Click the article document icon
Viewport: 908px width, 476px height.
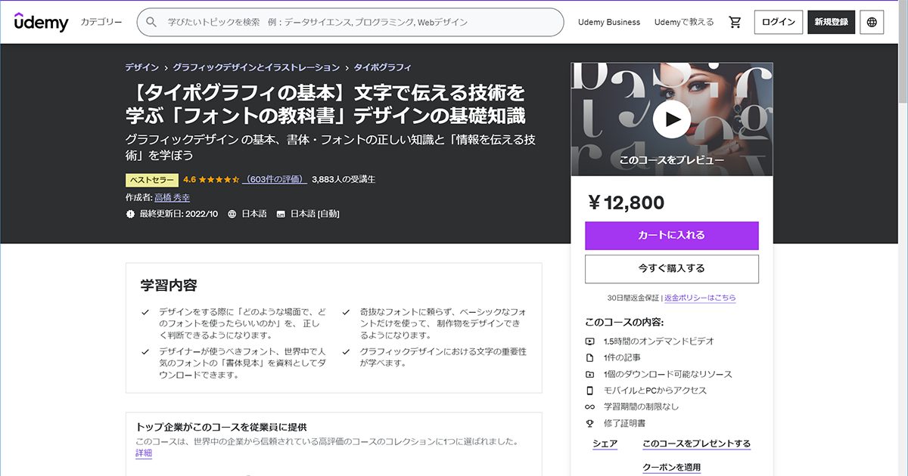click(590, 358)
